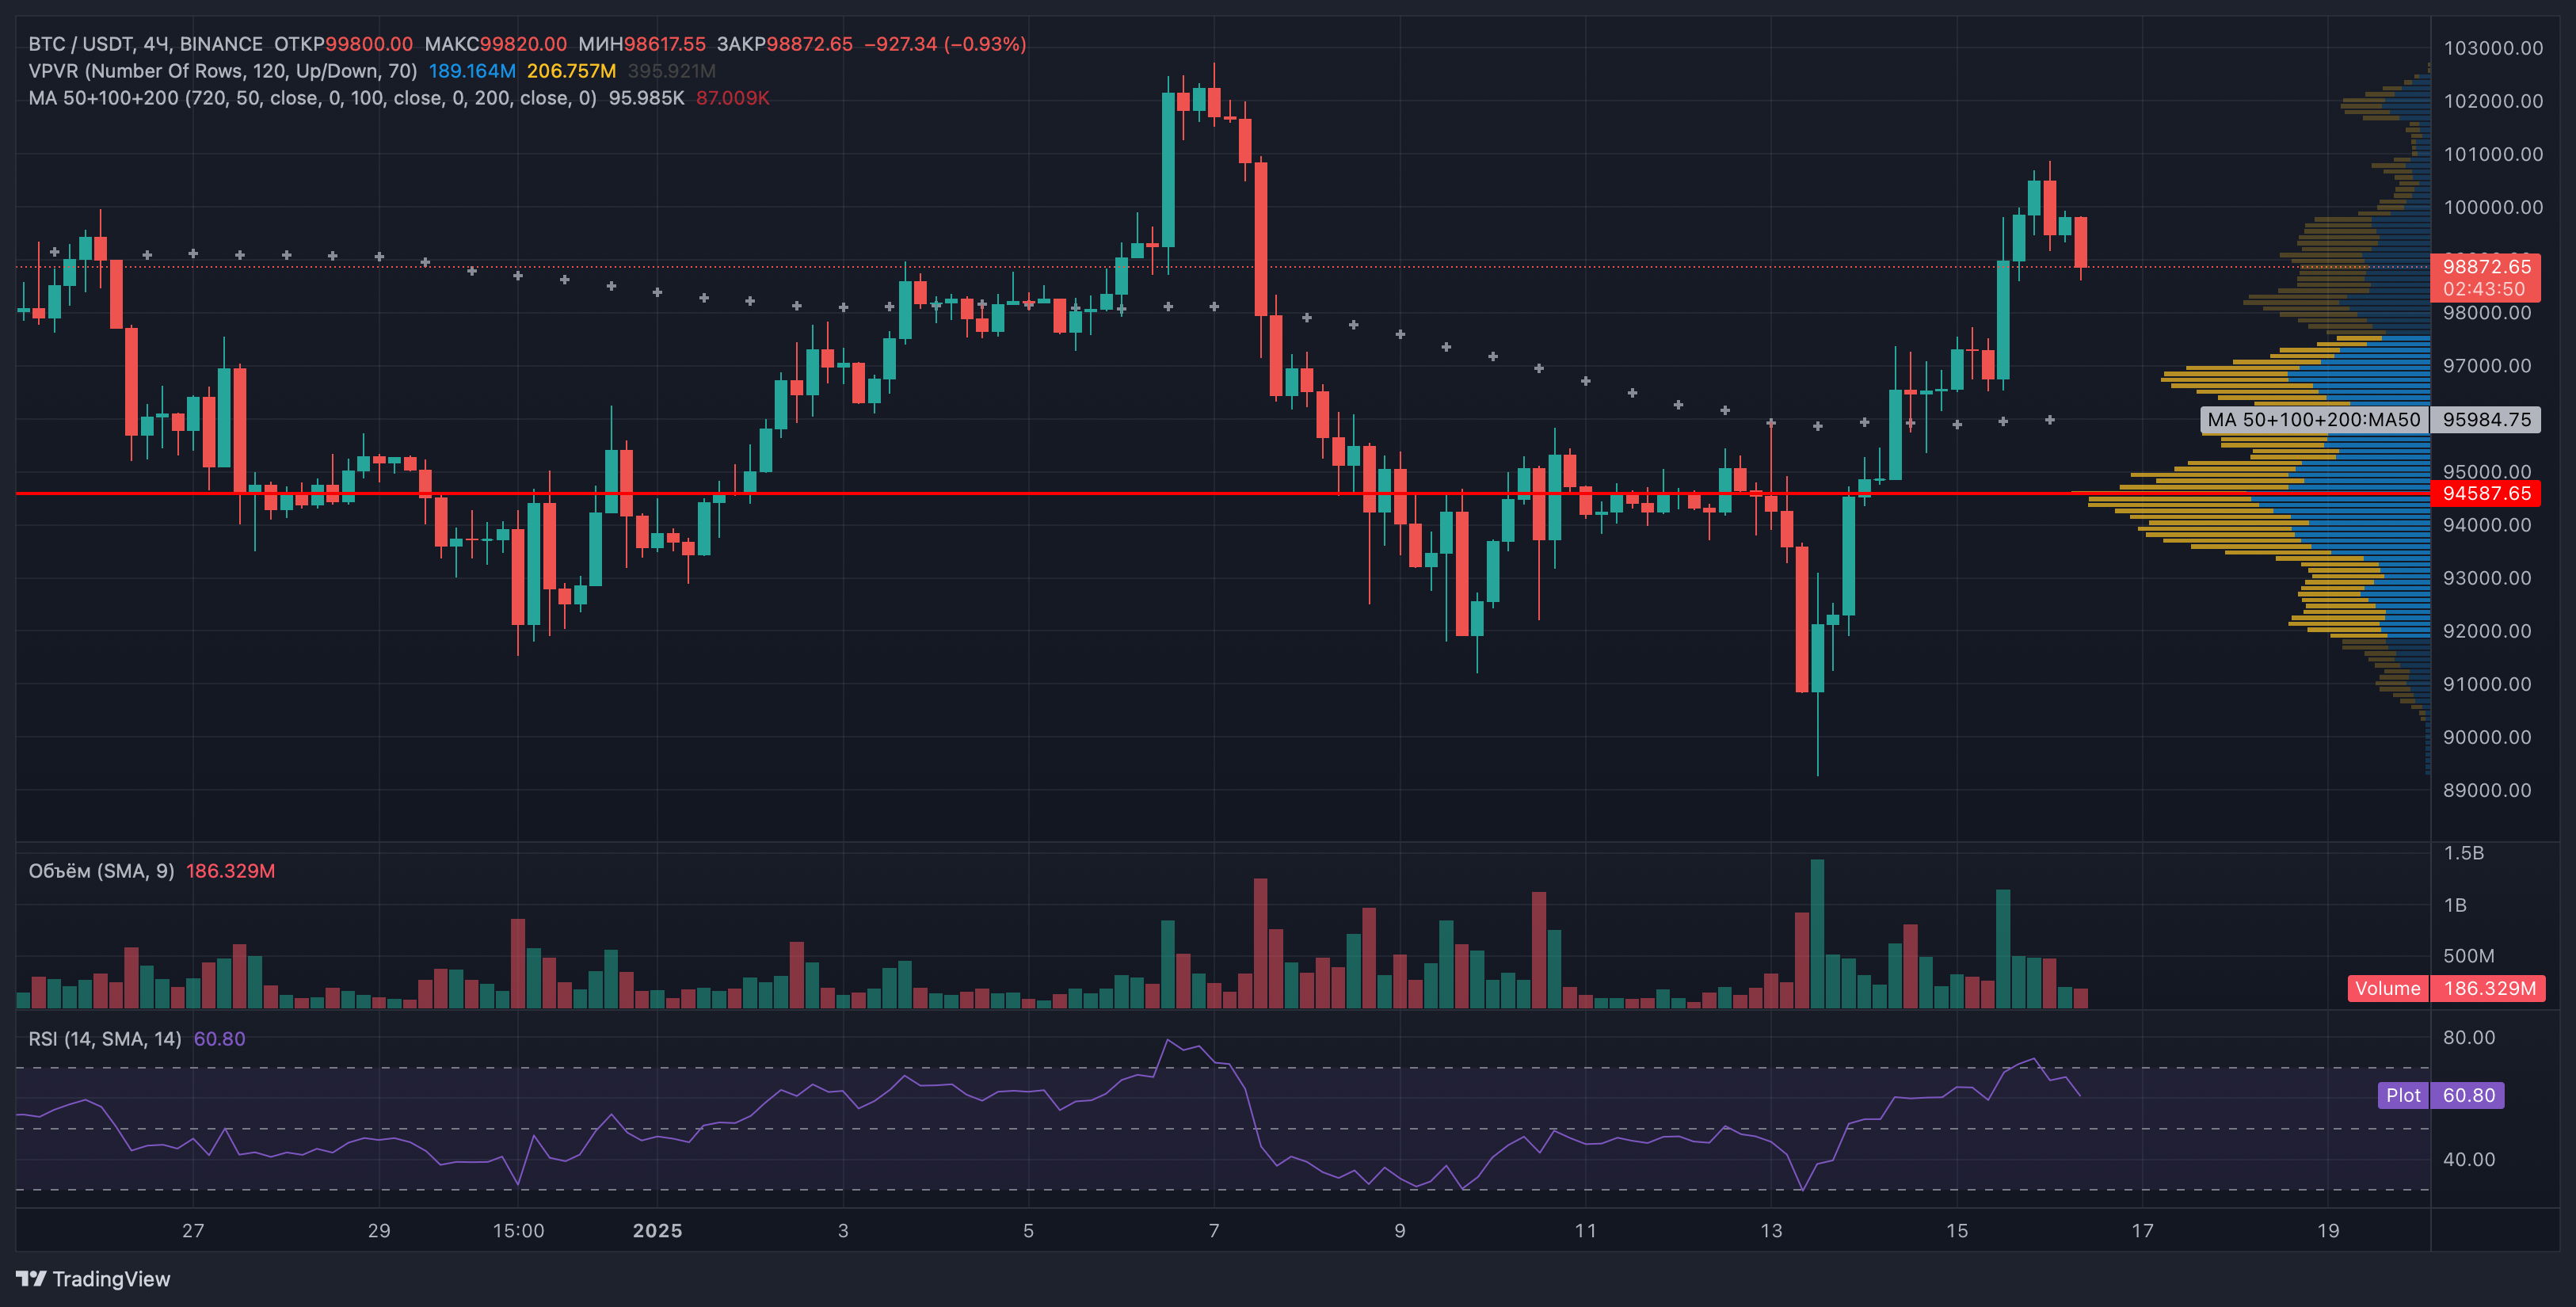The image size is (2576, 1307).
Task: Click the 91000.00 price axis label
Action: (x=2487, y=684)
